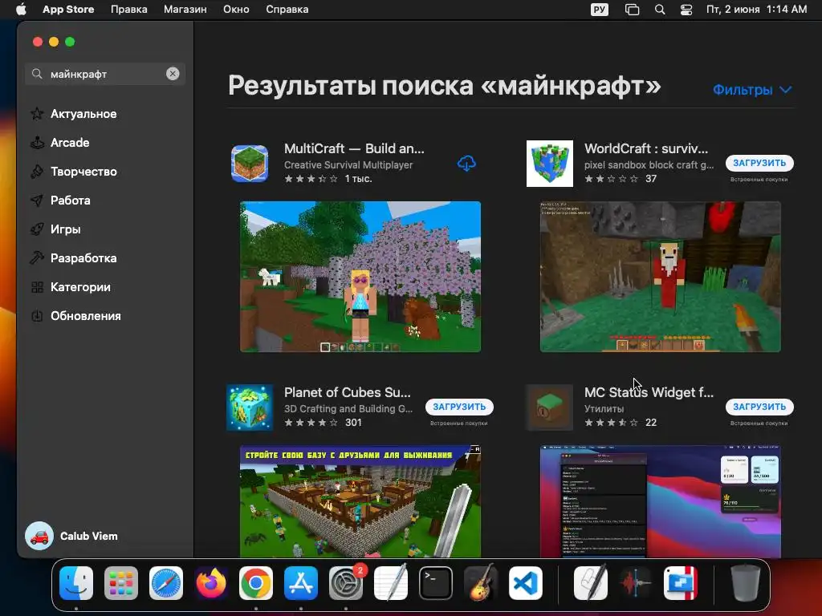Click Загрузить for Planet of Cubes
The width and height of the screenshot is (822, 616).
pos(459,407)
